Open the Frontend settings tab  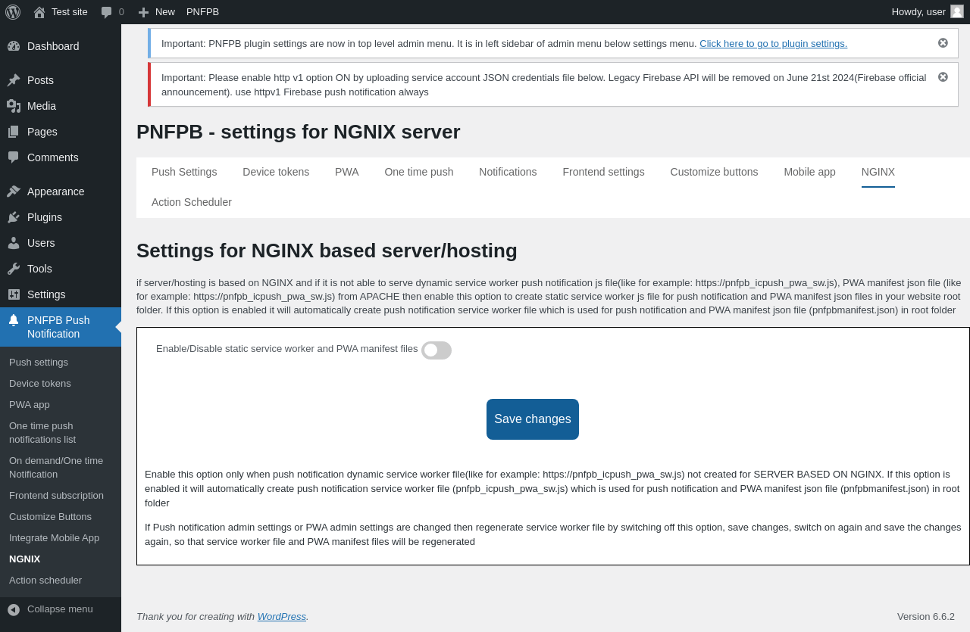point(604,172)
